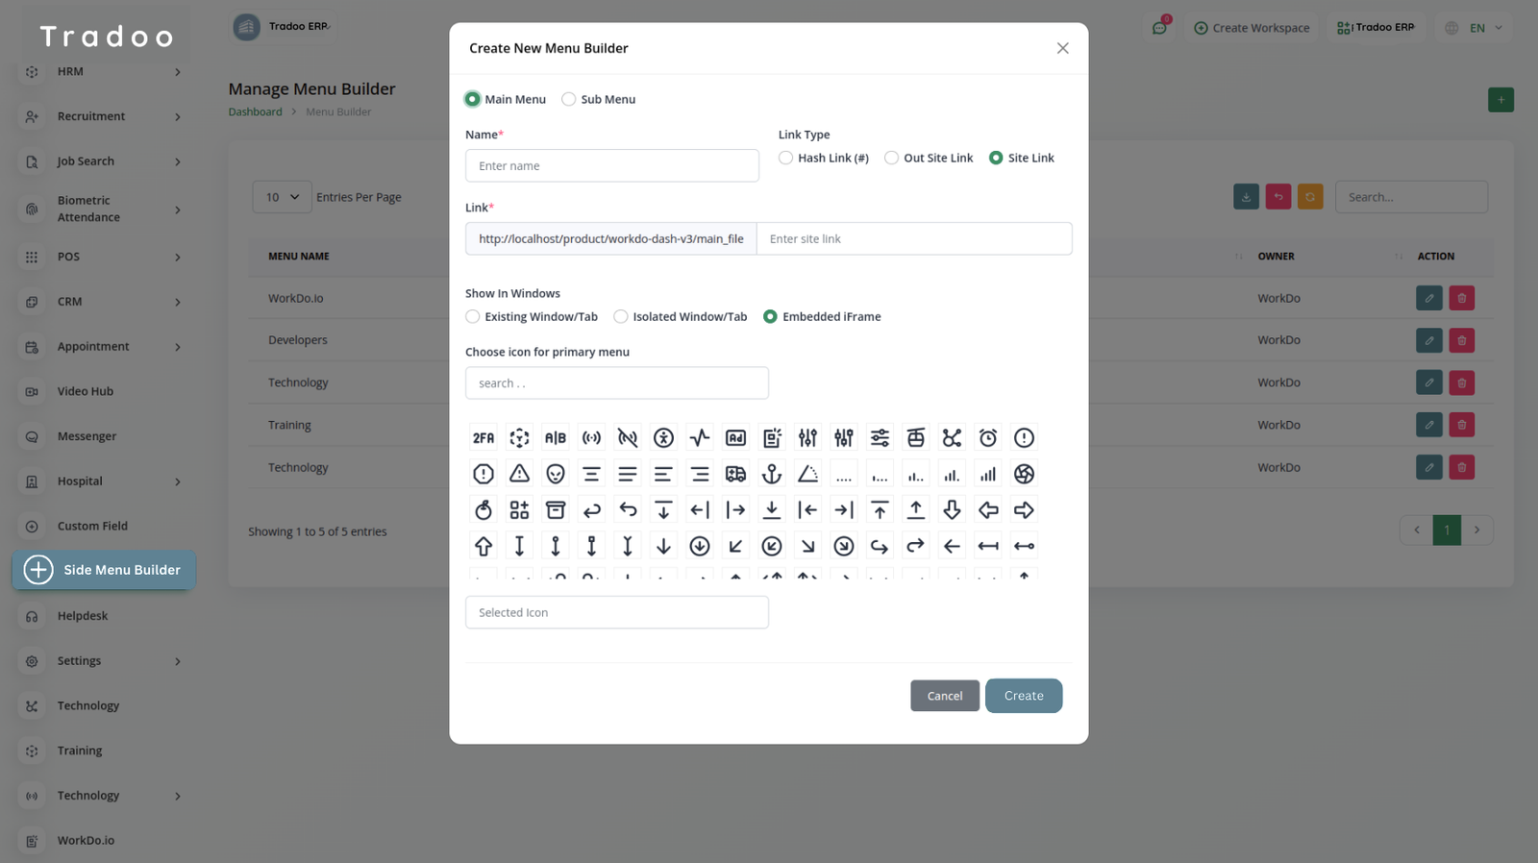Pick the anchor icon for the menu
1538x863 pixels.
tap(772, 474)
